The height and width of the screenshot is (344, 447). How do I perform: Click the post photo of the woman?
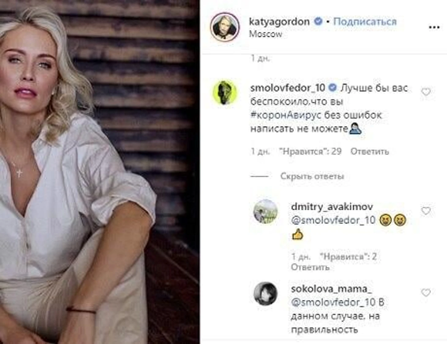[x=100, y=172]
